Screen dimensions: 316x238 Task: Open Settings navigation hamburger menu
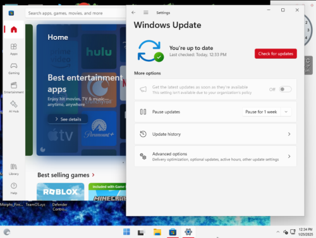pyautogui.click(x=146, y=13)
